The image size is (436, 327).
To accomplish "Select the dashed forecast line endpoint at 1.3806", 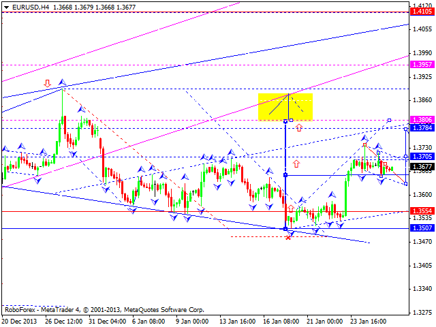I will pyautogui.click(x=389, y=120).
